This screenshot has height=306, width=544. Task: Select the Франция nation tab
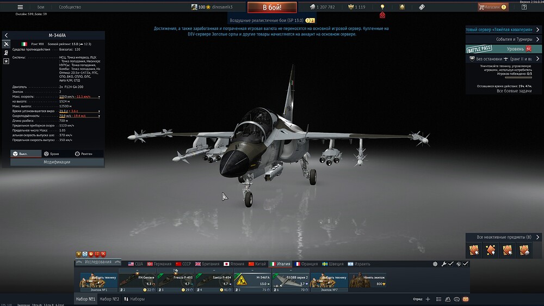click(306, 264)
